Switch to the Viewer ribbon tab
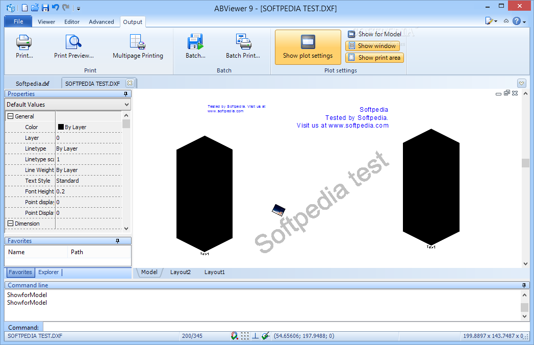The height and width of the screenshot is (345, 534). (46, 22)
